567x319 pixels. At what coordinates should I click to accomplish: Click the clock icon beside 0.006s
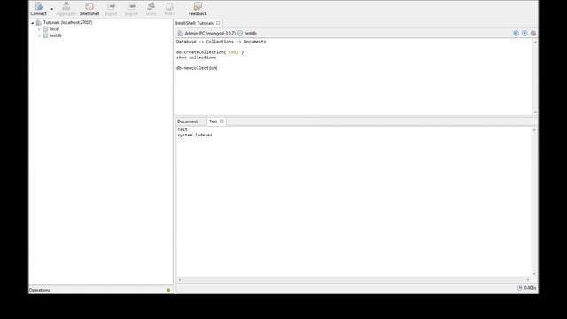click(520, 288)
